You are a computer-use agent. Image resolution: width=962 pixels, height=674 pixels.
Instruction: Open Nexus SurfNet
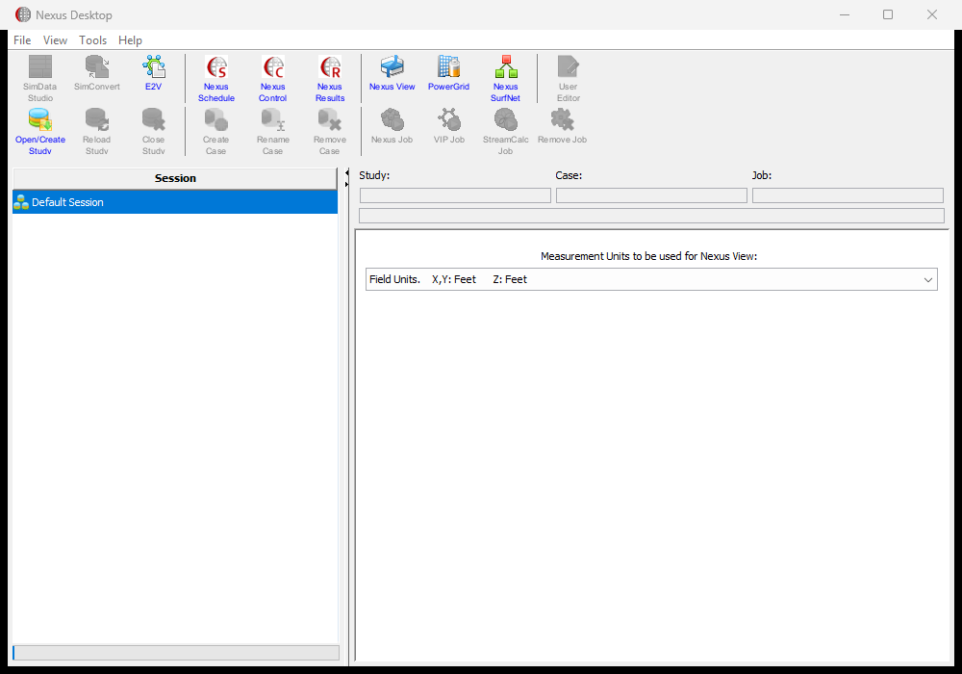[x=506, y=79]
